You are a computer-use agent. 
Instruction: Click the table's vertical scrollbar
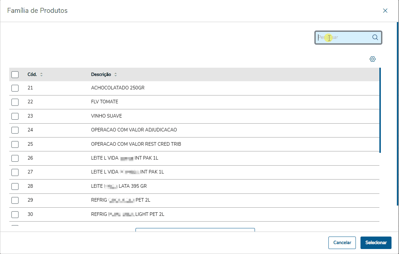(x=380, y=110)
